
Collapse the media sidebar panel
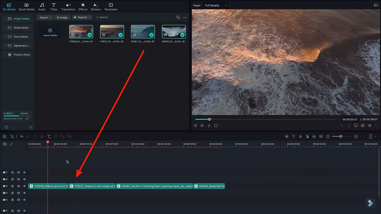(30, 127)
